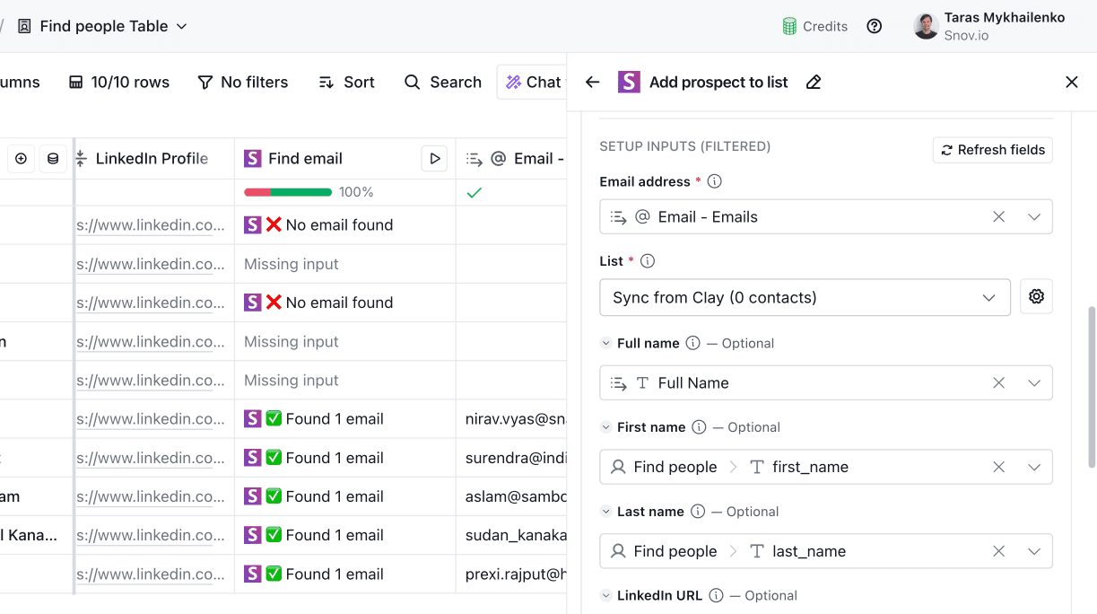1097x614 pixels.
Task: Click the List settings gear icon
Action: click(x=1036, y=297)
